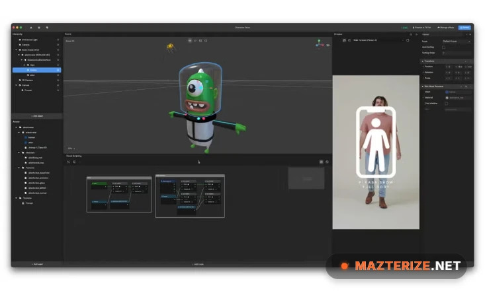
Task: Click the Preview in TikTok button
Action: [423, 28]
